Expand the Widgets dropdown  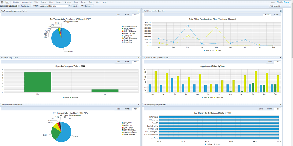[x=69, y=6]
